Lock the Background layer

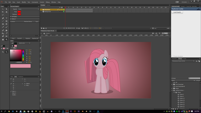click(62, 12)
